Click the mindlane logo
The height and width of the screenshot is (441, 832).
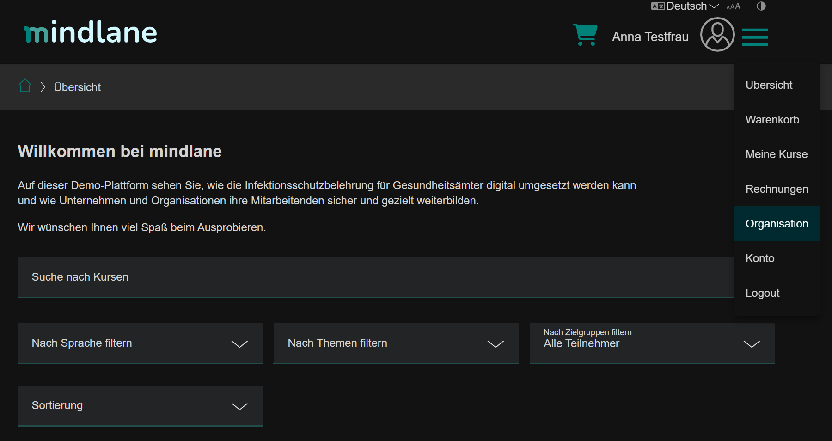pos(91,32)
